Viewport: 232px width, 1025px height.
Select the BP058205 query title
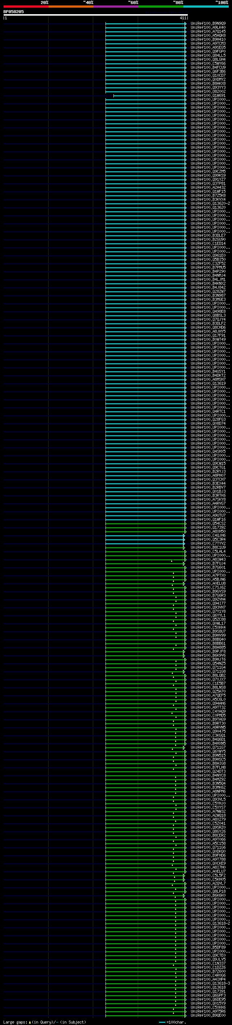tap(13, 12)
